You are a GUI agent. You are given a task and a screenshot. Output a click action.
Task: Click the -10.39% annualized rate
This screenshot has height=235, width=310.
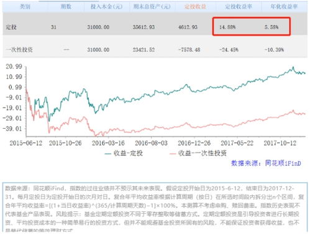[x=274, y=50]
